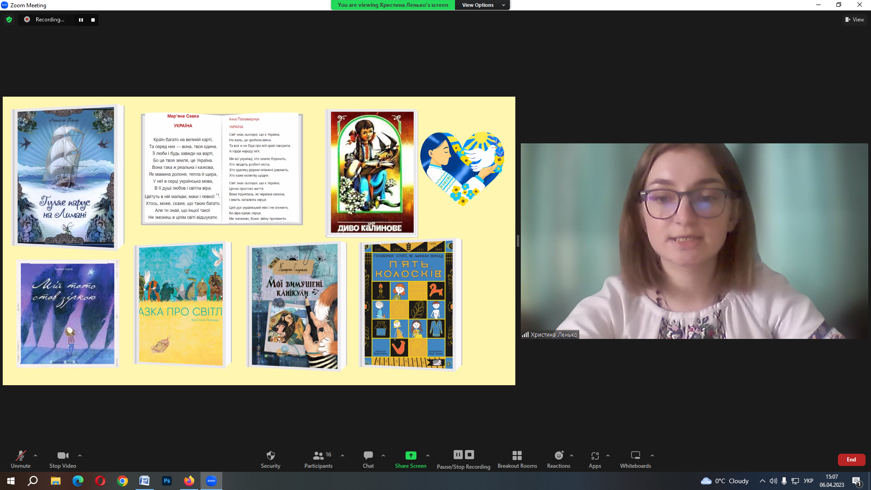
Task: Open the Reactions menu icon
Action: click(558, 456)
